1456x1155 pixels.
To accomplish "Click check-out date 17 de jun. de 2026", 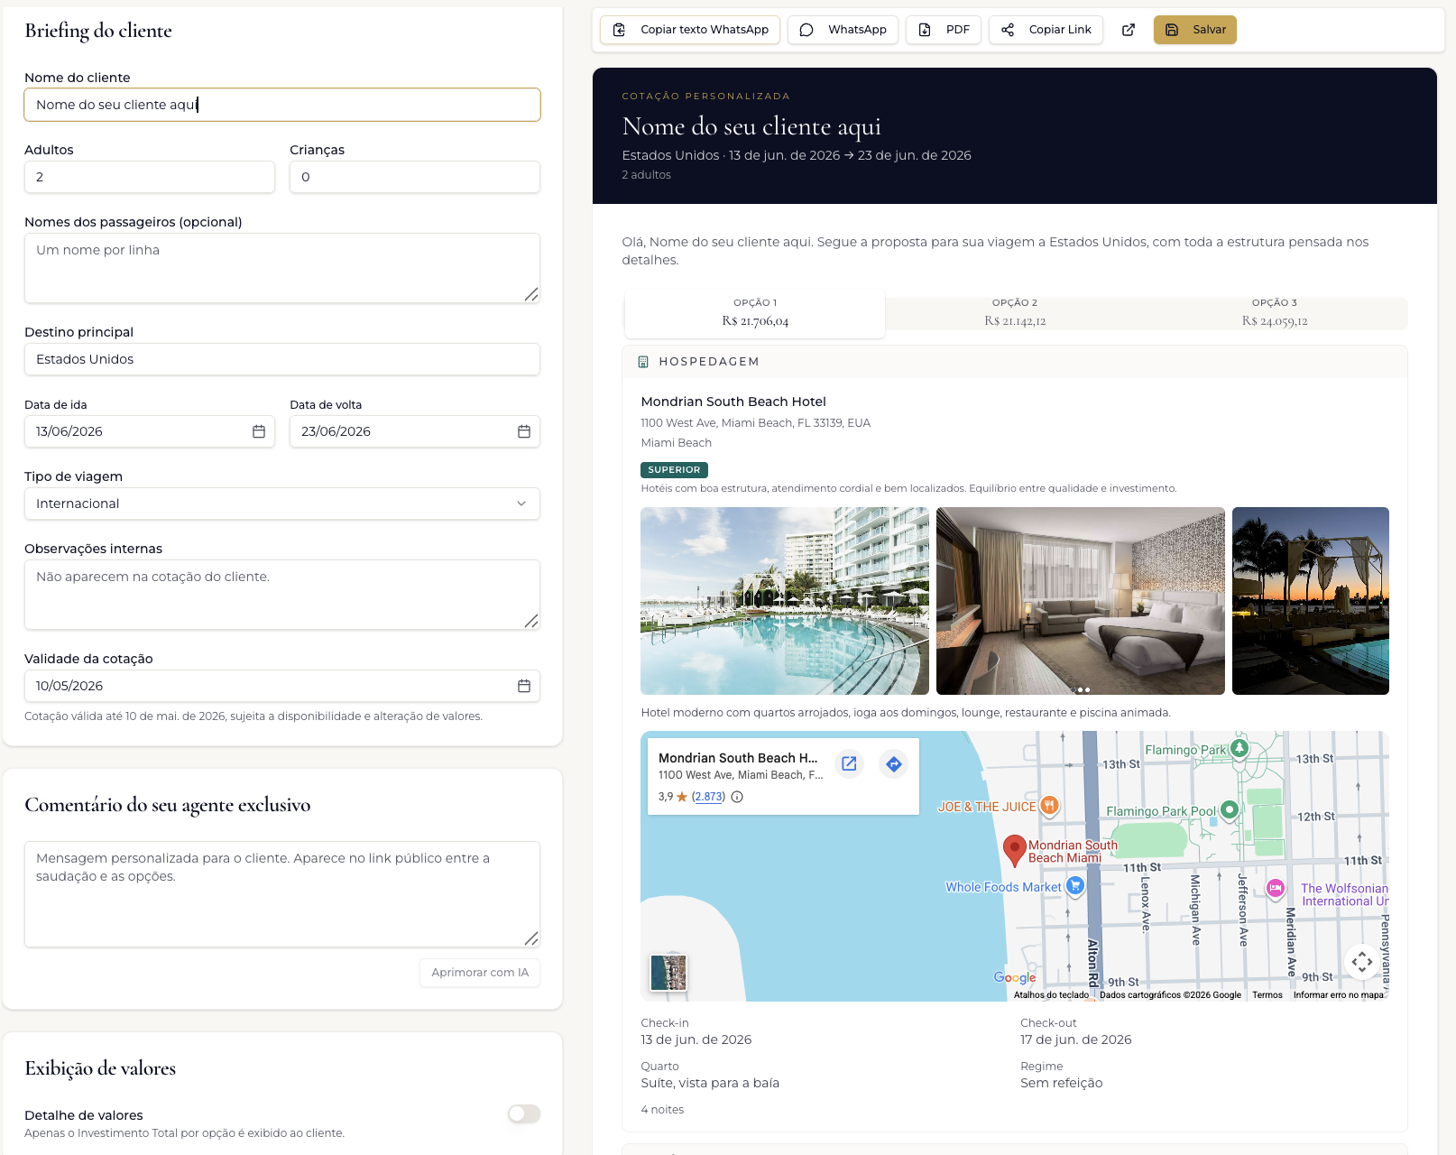I will click(1076, 1039).
